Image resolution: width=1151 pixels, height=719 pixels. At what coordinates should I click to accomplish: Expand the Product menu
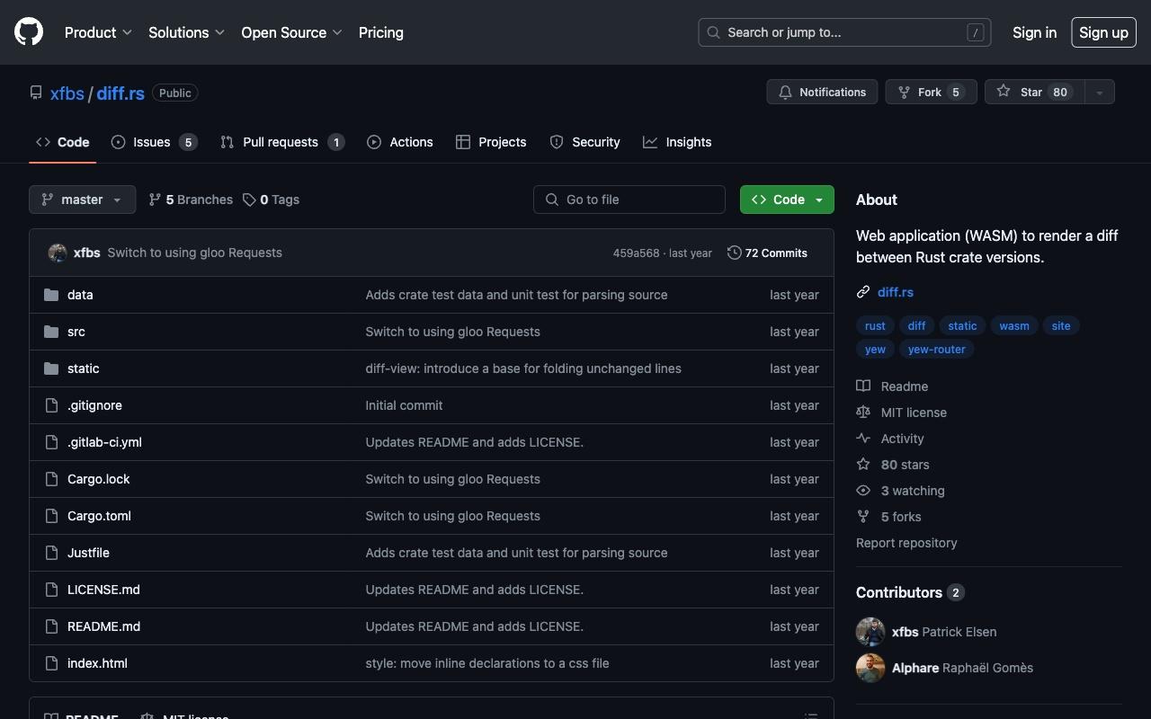[x=99, y=32]
